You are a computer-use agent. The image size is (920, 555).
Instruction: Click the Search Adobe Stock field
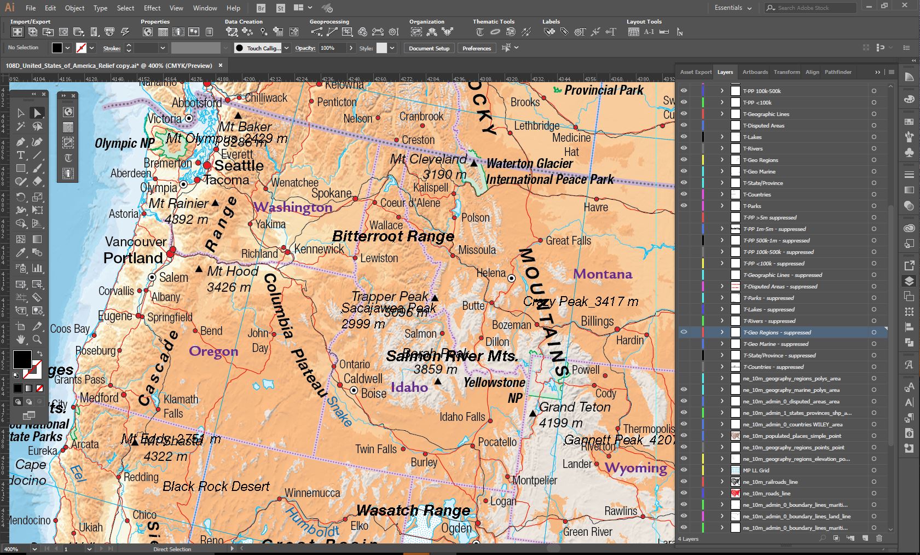(x=811, y=8)
